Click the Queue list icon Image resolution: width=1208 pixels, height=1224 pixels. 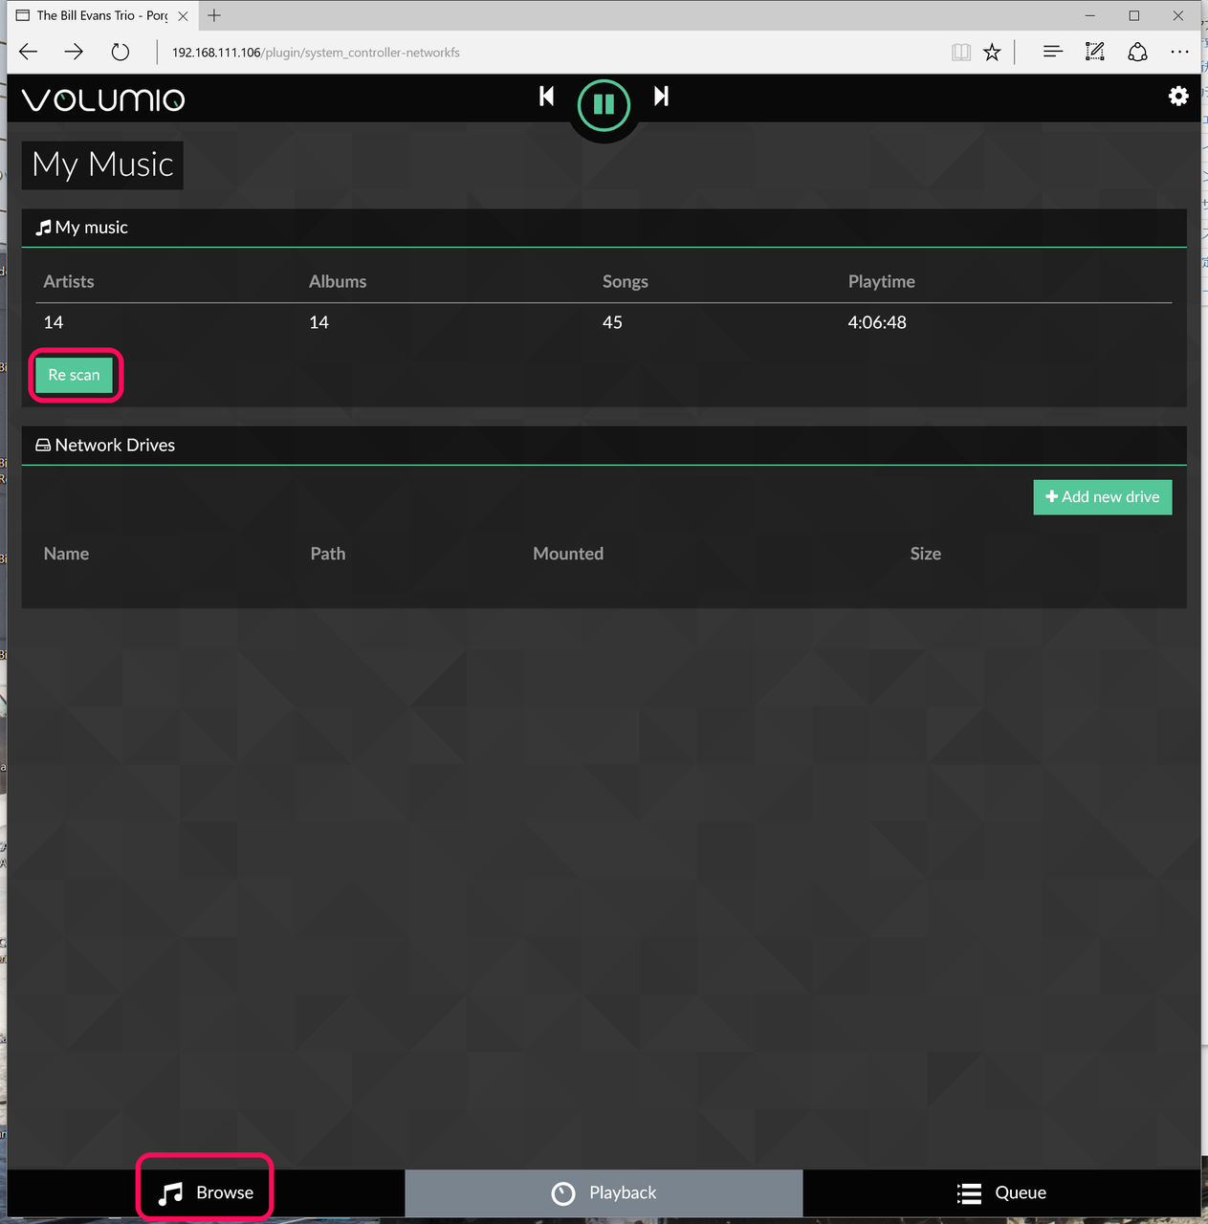[x=969, y=1192]
